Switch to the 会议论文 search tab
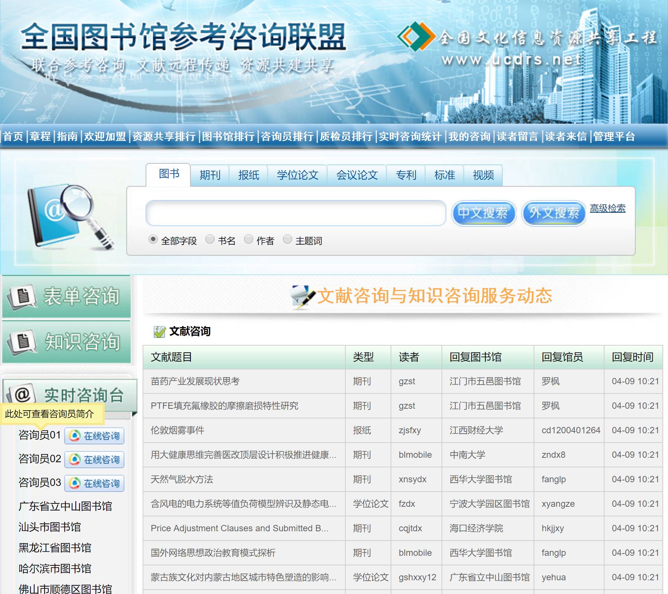 pyautogui.click(x=357, y=175)
